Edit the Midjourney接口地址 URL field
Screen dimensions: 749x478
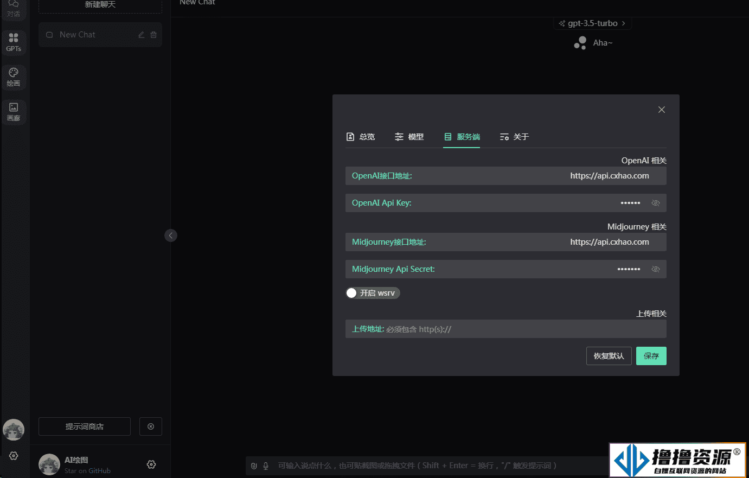506,242
